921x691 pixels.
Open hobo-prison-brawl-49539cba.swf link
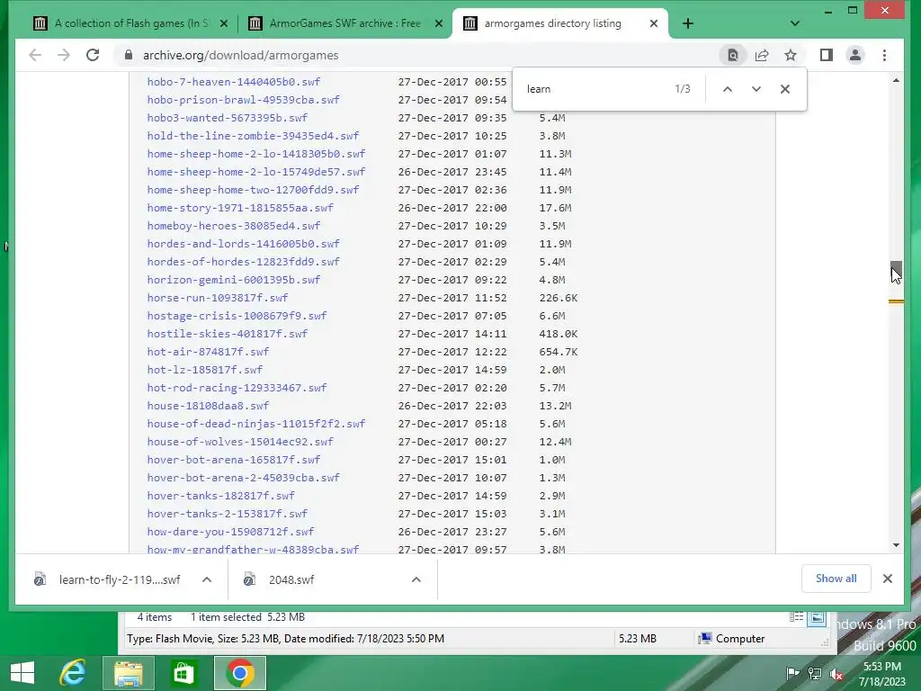(243, 100)
